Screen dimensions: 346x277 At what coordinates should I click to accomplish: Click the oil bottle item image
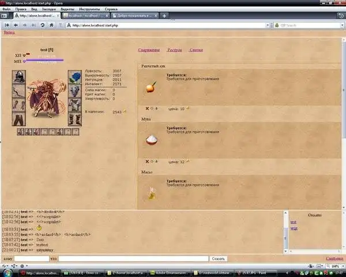[x=152, y=193]
